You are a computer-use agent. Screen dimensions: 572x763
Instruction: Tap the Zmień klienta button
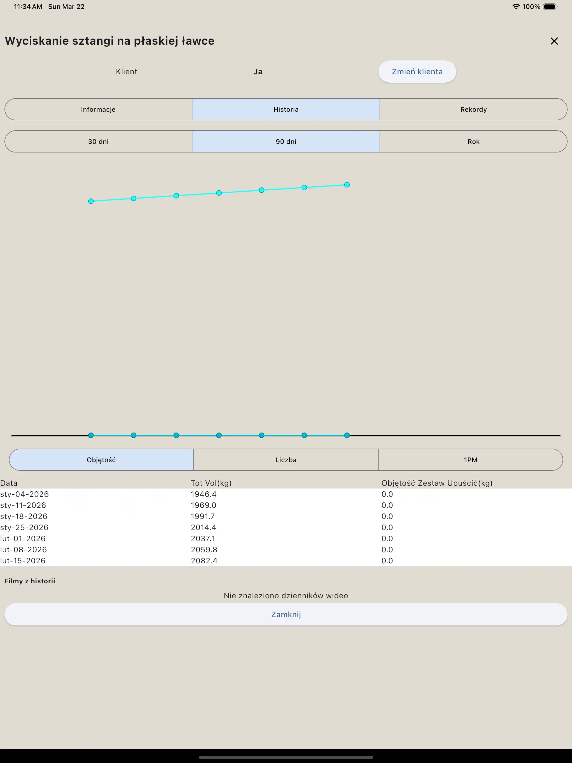[x=417, y=72]
